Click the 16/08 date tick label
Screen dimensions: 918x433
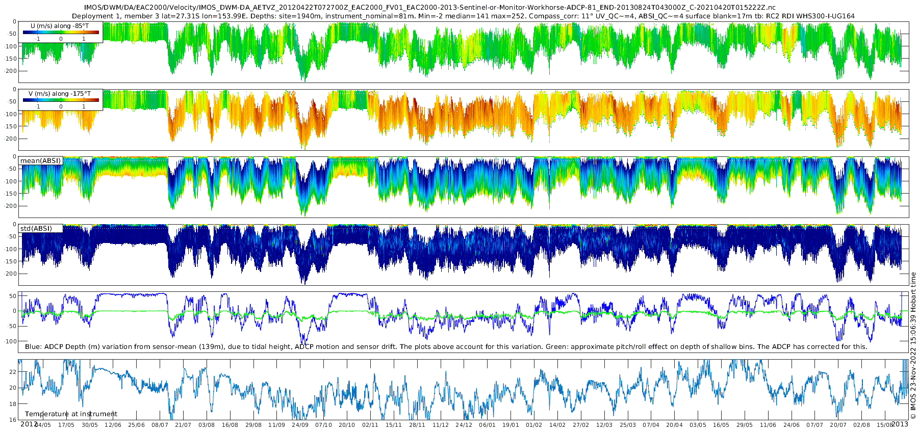pyautogui.click(x=230, y=425)
